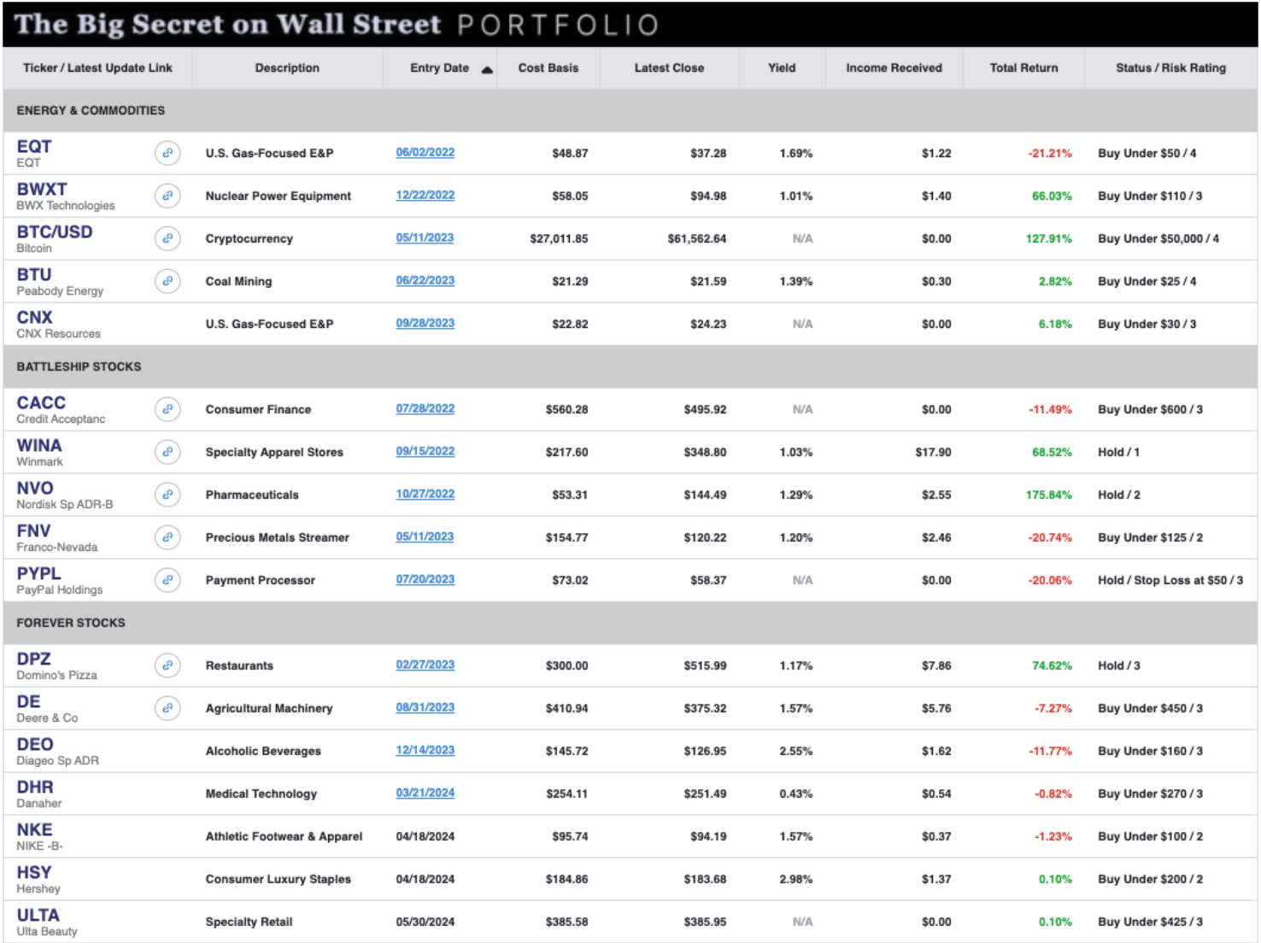Image resolution: width=1261 pixels, height=943 pixels.
Task: Click the Cost Basis column header
Action: [548, 67]
